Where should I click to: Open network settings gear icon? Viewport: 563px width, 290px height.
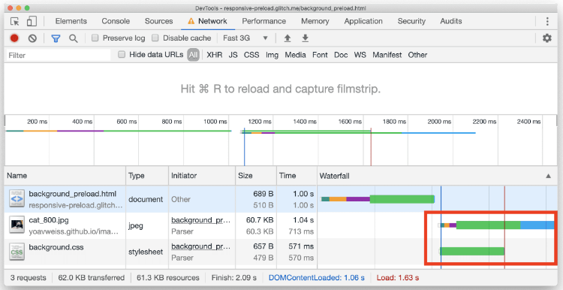point(546,38)
